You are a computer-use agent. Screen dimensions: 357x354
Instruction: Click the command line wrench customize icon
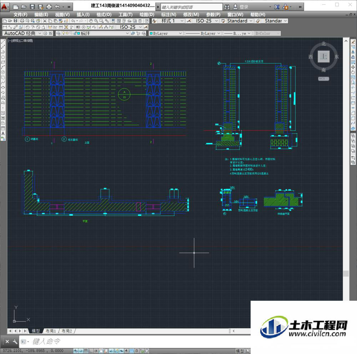pyautogui.click(x=15, y=341)
